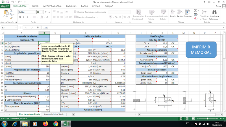Collapse the ribbon with the chevron
226x127 pixels.
(223, 22)
